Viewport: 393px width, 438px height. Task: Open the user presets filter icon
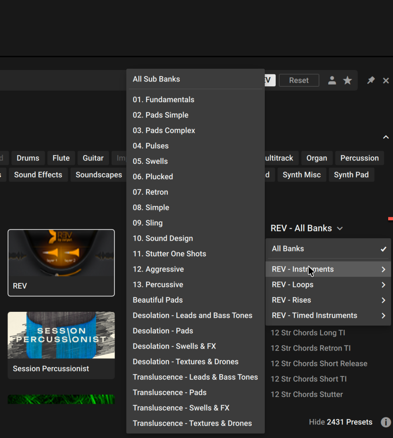pyautogui.click(x=332, y=81)
